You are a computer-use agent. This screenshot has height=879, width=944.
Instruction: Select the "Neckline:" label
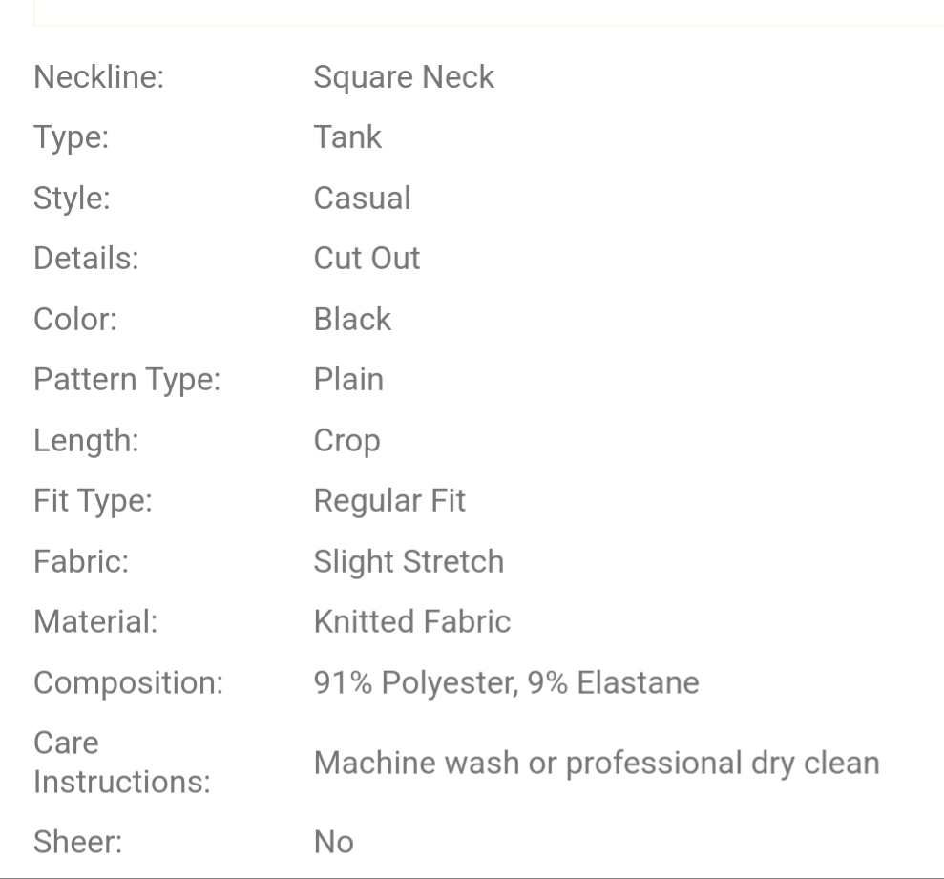click(x=98, y=77)
